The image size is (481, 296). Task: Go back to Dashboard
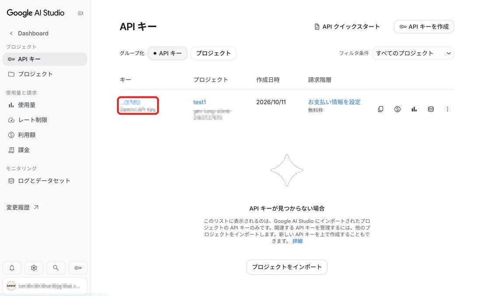[29, 33]
